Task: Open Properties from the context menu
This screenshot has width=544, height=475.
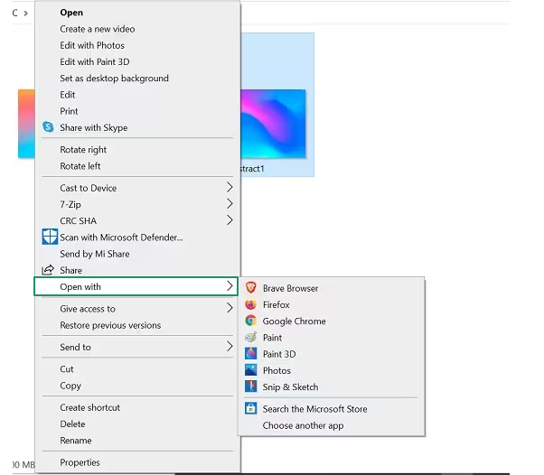Action: (80, 462)
